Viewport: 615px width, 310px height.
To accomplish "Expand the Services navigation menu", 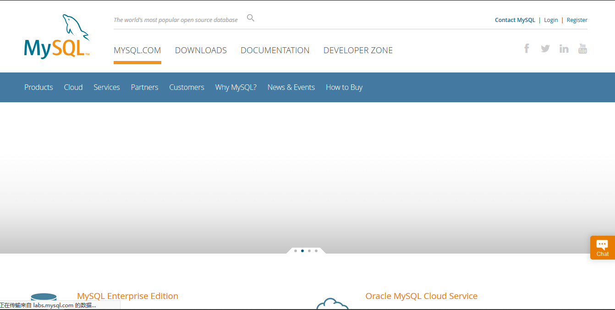I will 106,87.
